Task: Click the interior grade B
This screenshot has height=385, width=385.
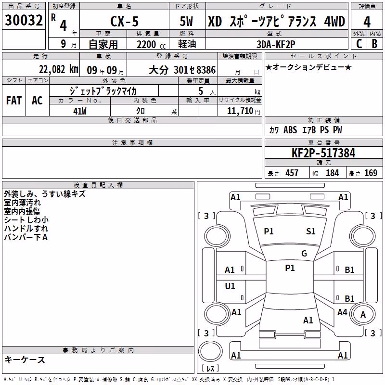Action: coord(374,44)
